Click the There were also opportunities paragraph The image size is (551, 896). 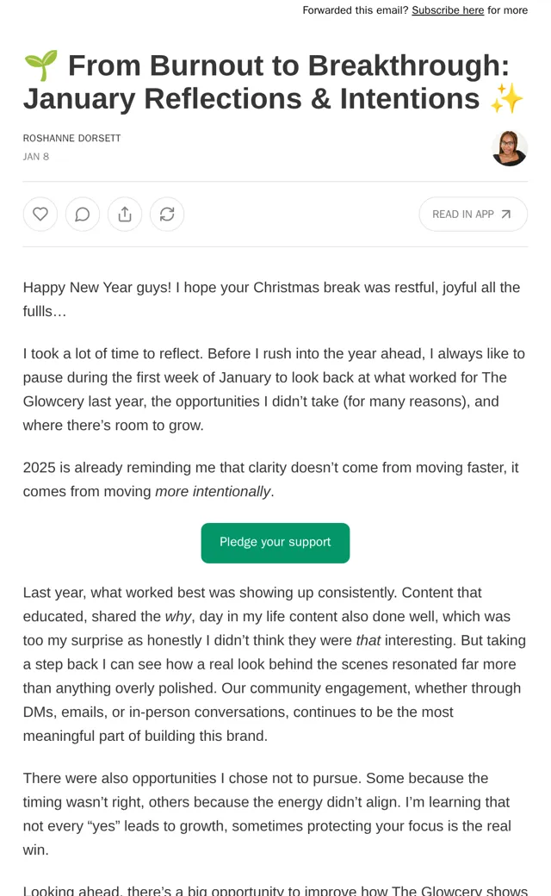(267, 813)
